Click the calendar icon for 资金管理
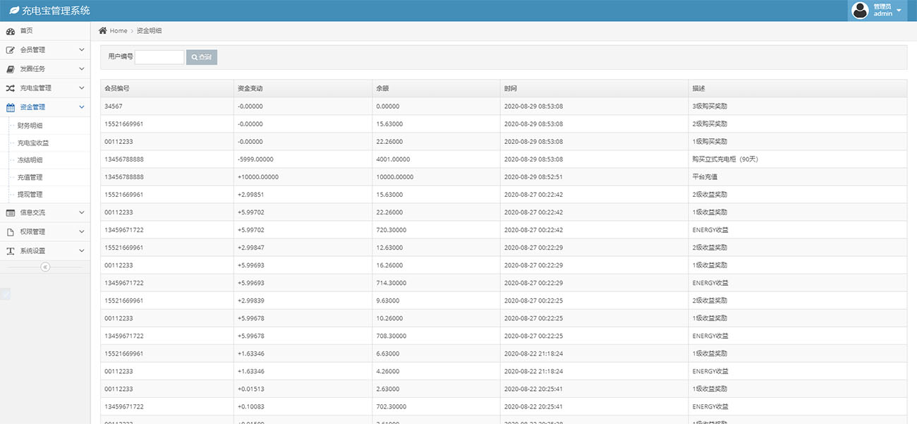This screenshot has width=917, height=424. 11,107
